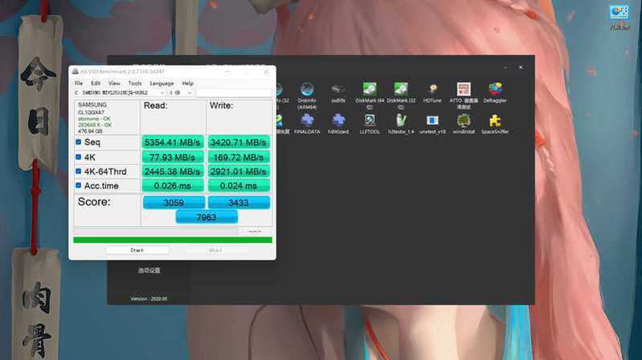The width and height of the screenshot is (642, 360).
Task: Click the 4K-64Thrd write value 2921.01 MB/s
Action: click(x=239, y=172)
